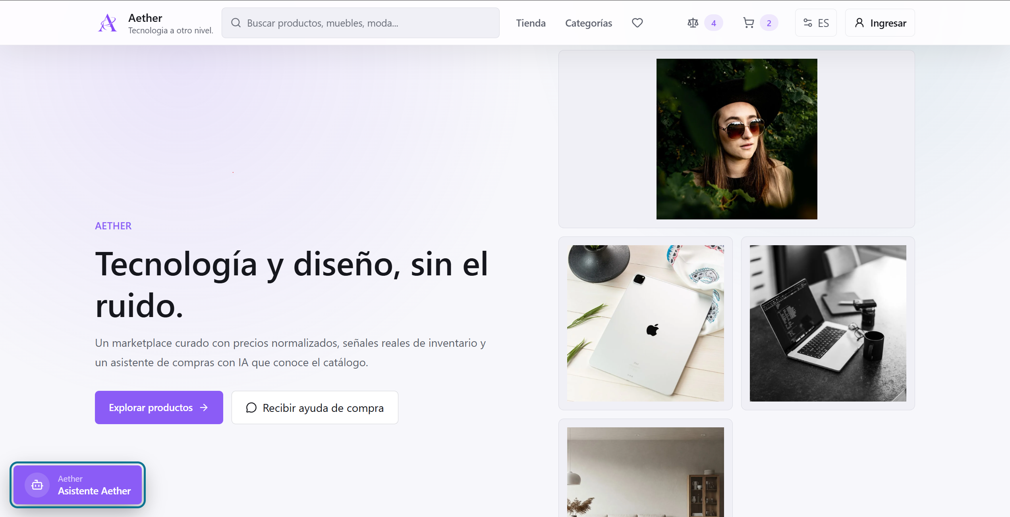Open the Tienda menu item
Image resolution: width=1010 pixels, height=517 pixels.
531,23
